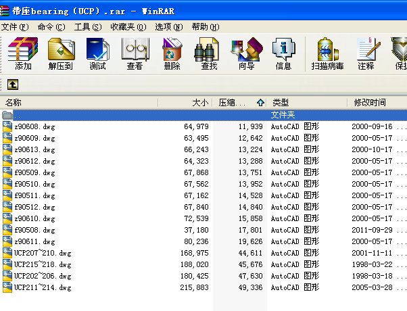
Task: Click the z90613.dwg file icon
Action: 7,149
